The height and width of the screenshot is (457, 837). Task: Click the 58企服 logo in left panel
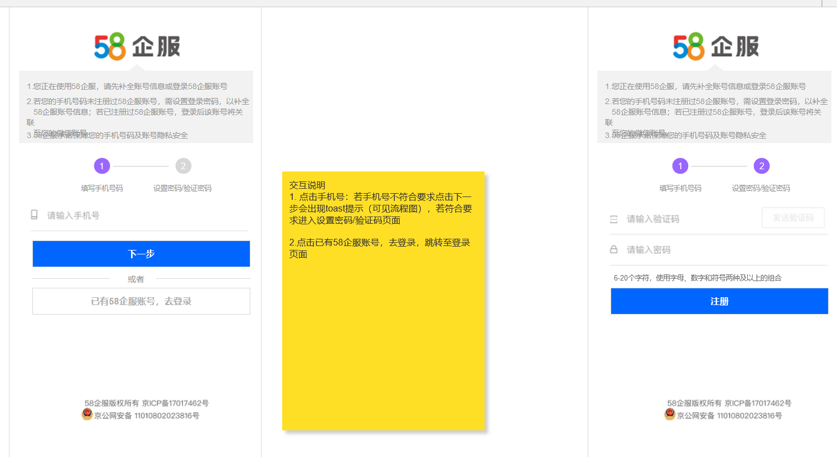pyautogui.click(x=137, y=46)
